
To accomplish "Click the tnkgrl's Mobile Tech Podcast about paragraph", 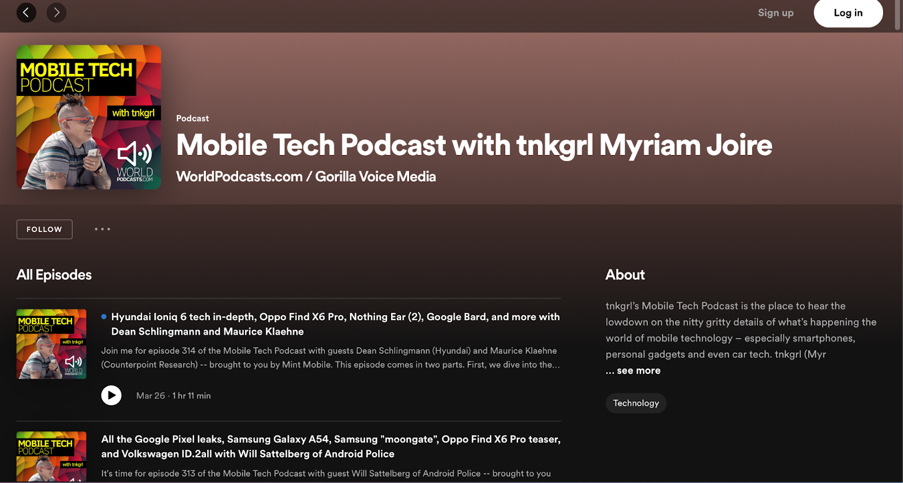I will tap(741, 330).
